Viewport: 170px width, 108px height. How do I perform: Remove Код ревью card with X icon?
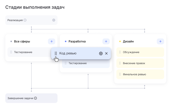(106, 53)
